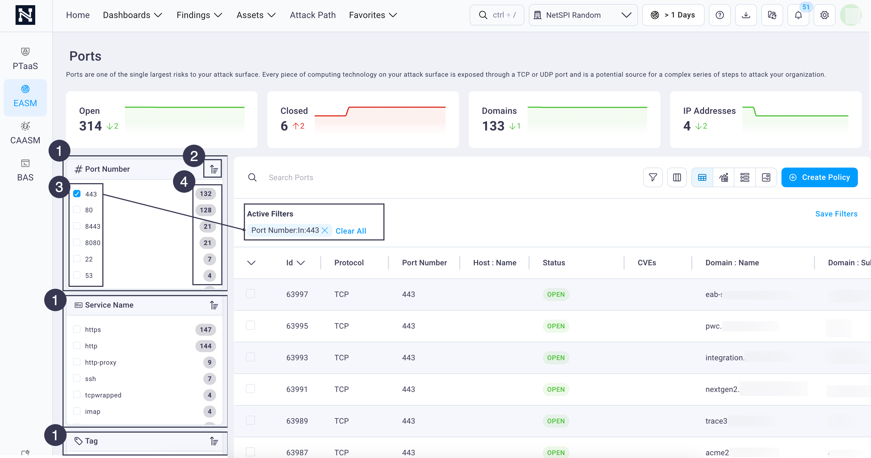Open the Assets dropdown menu
The width and height of the screenshot is (871, 458).
(x=256, y=15)
